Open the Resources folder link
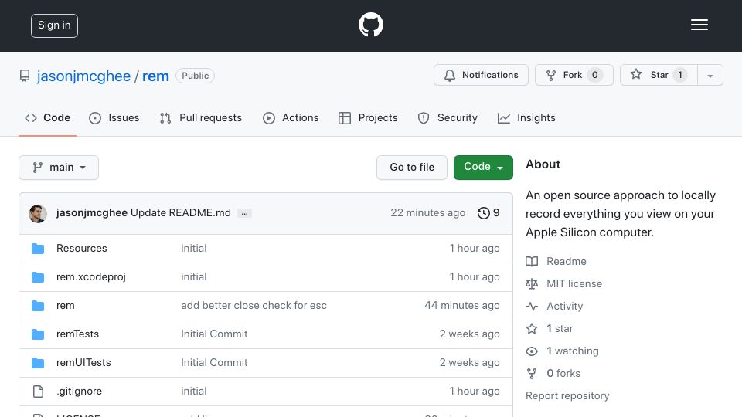The image size is (742, 417). [81, 248]
